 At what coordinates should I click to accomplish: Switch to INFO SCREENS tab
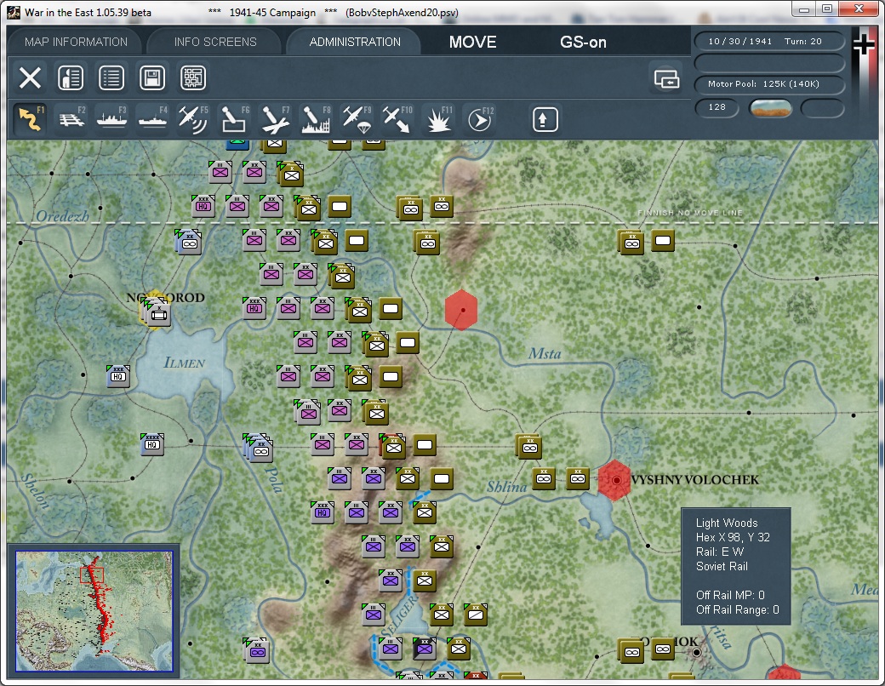215,42
